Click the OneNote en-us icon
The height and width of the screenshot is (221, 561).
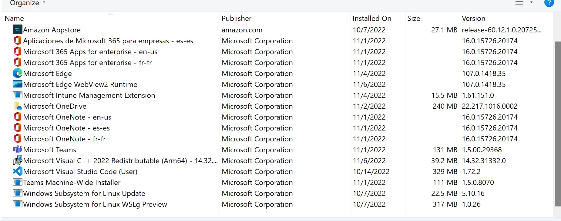[18, 117]
